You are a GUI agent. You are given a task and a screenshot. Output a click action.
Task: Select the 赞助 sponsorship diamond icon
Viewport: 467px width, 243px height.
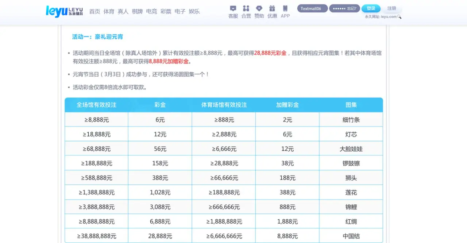pos(259,8)
